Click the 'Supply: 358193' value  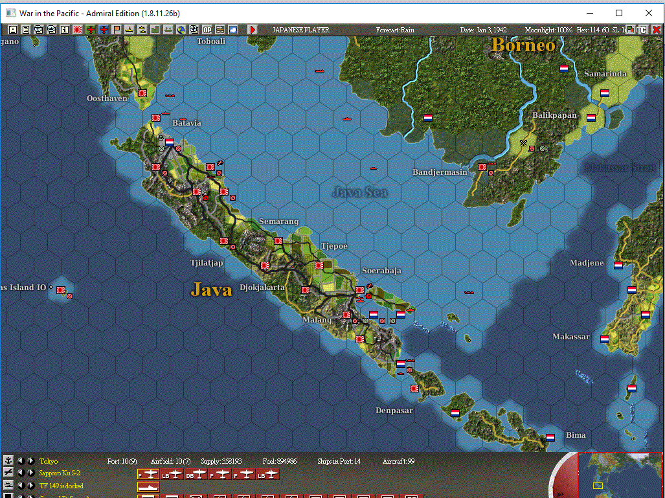tap(221, 461)
